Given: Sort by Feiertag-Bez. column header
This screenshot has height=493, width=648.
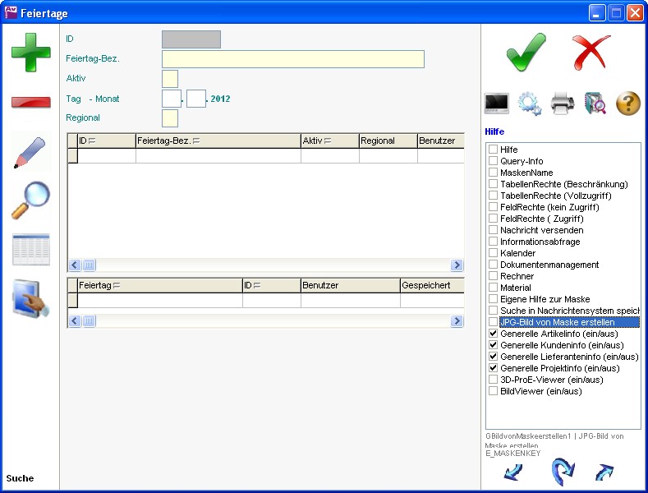Looking at the screenshot, I should [x=218, y=141].
